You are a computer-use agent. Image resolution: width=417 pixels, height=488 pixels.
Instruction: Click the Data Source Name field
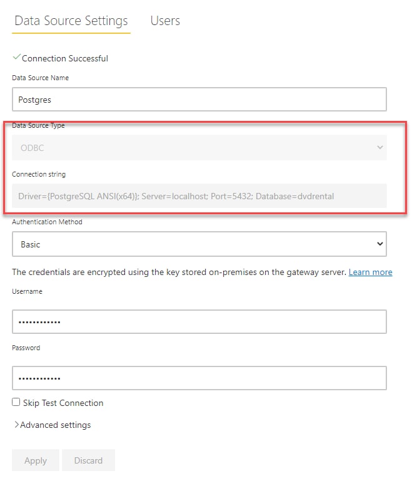(199, 99)
